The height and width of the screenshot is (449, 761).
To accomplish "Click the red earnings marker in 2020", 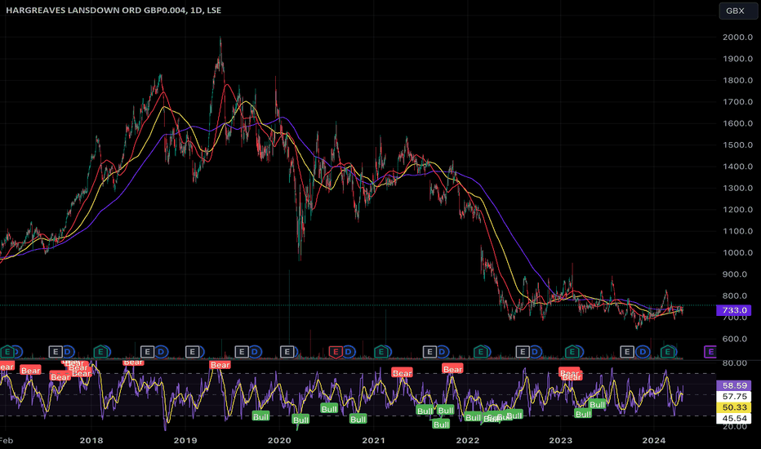I will click(x=336, y=351).
